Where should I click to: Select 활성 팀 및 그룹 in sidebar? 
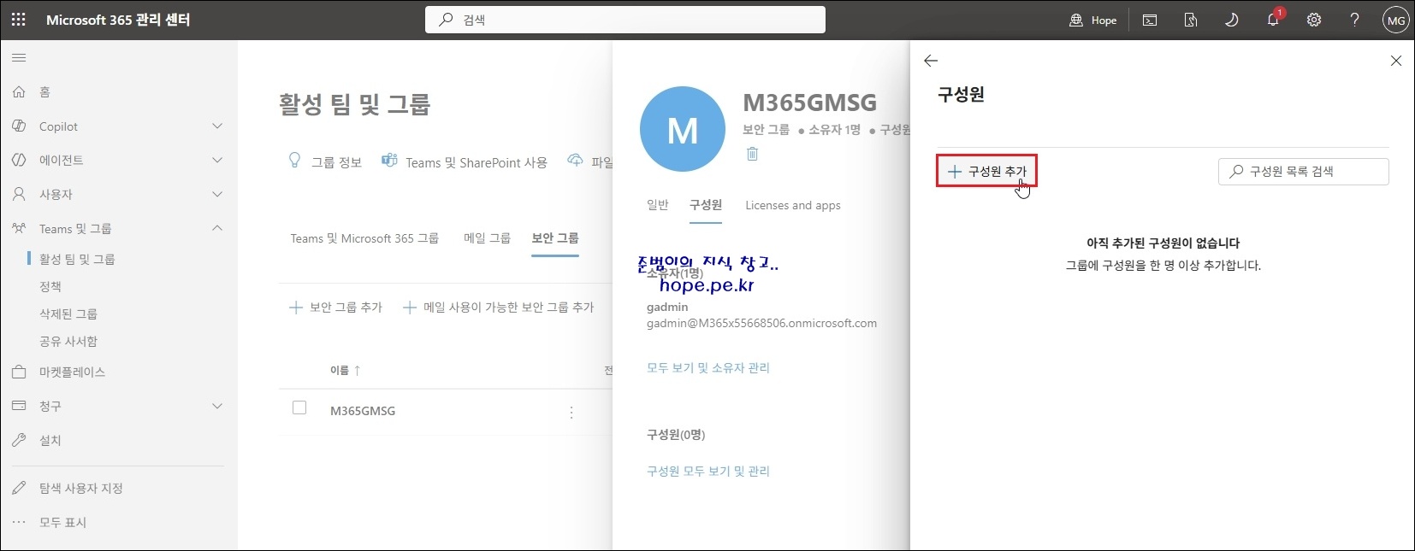(x=77, y=259)
